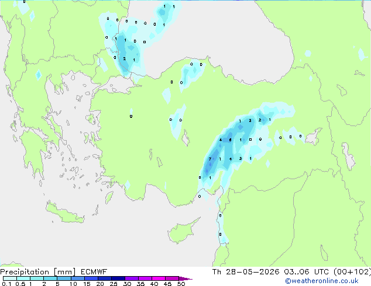Click the '6' precipitation value on map
Screen dimensions: 371x286
tap(230, 140)
